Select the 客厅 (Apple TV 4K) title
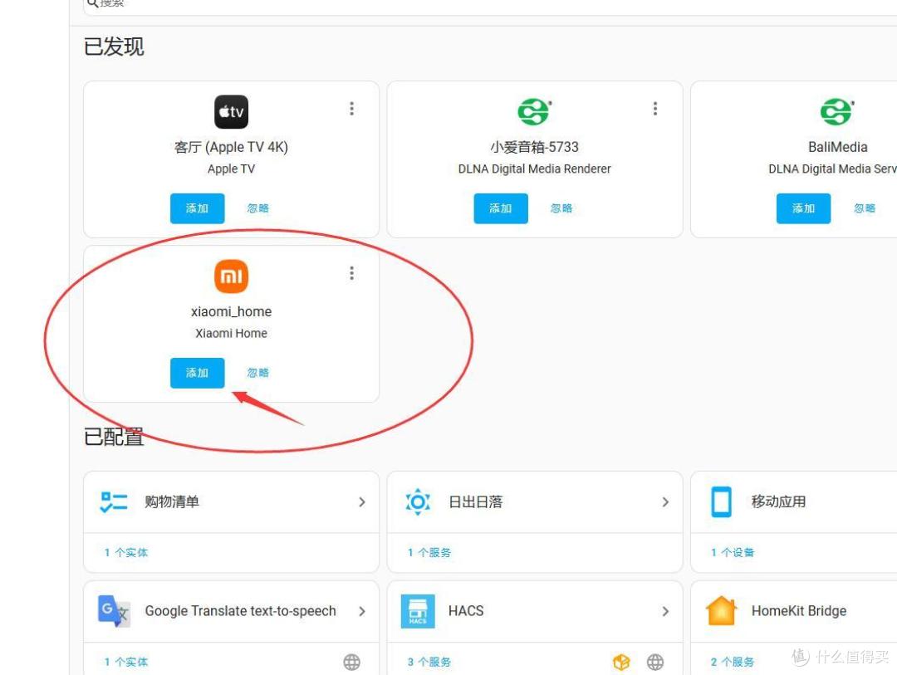This screenshot has height=675, width=897. [x=231, y=147]
